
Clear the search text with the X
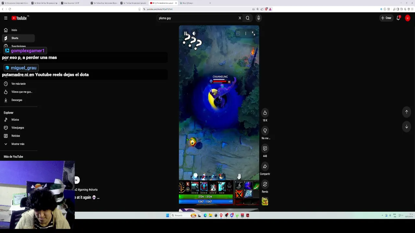click(x=240, y=18)
